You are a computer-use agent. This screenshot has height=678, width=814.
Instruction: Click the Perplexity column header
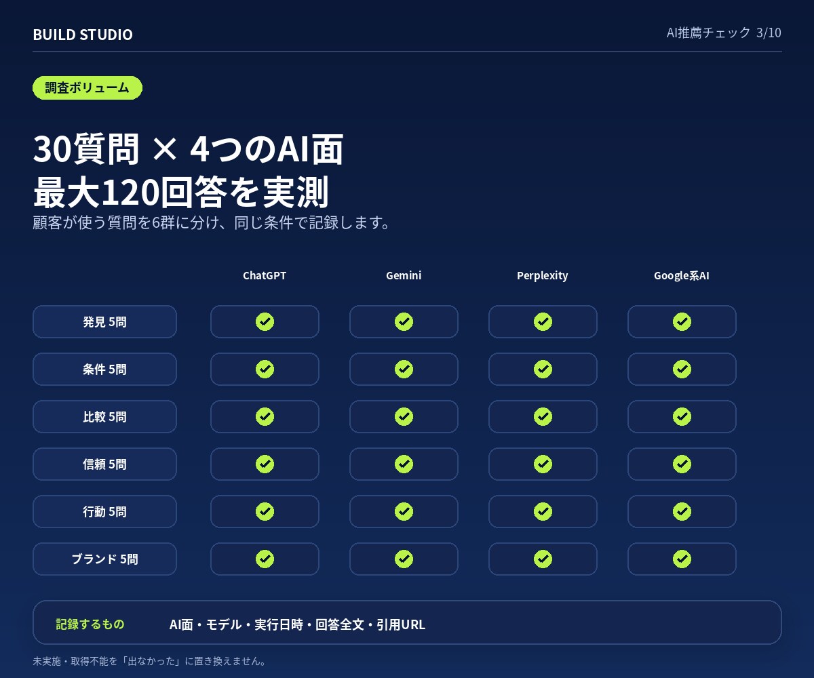click(x=543, y=275)
